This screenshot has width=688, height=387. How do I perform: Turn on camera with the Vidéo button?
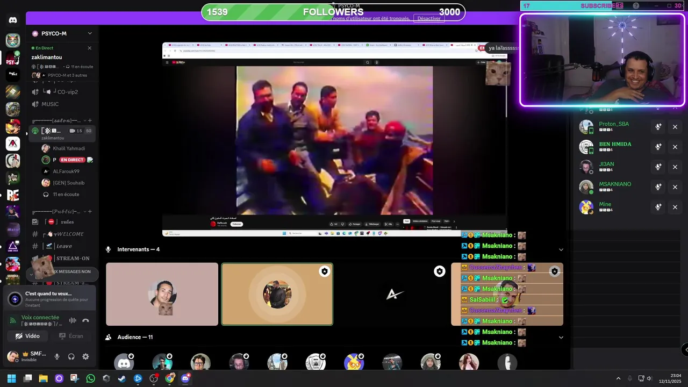tap(27, 336)
